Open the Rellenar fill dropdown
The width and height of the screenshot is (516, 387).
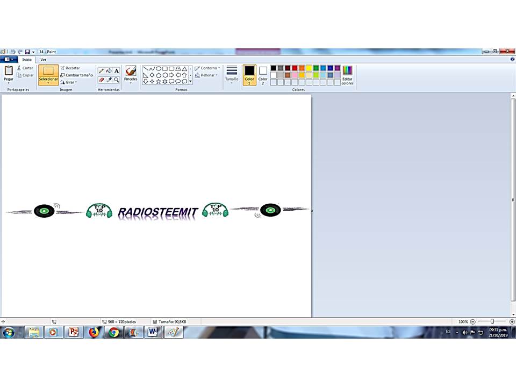(206, 75)
